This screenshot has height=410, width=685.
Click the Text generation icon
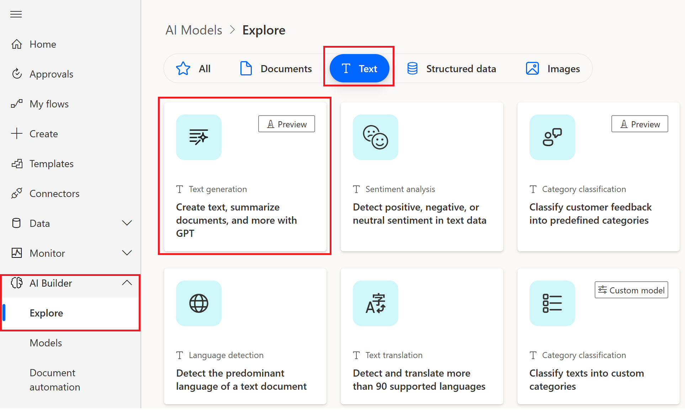click(199, 138)
